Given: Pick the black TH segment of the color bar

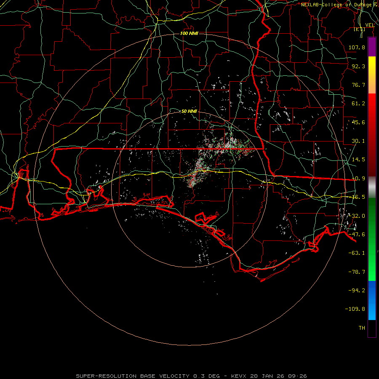Looking at the screenshot, I should click(x=372, y=328).
